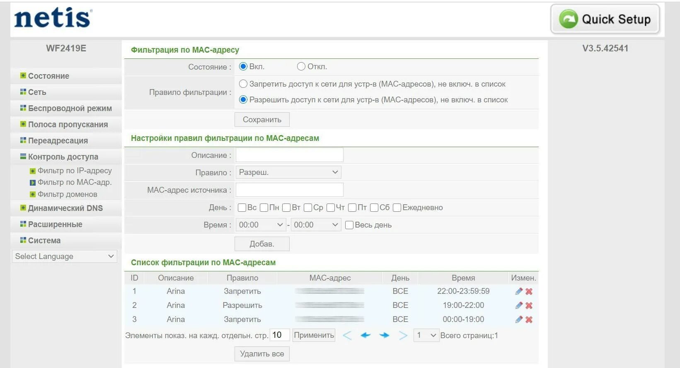This screenshot has height=368, width=680.
Task: Edit rule 3 with pencil icon
Action: (x=518, y=320)
